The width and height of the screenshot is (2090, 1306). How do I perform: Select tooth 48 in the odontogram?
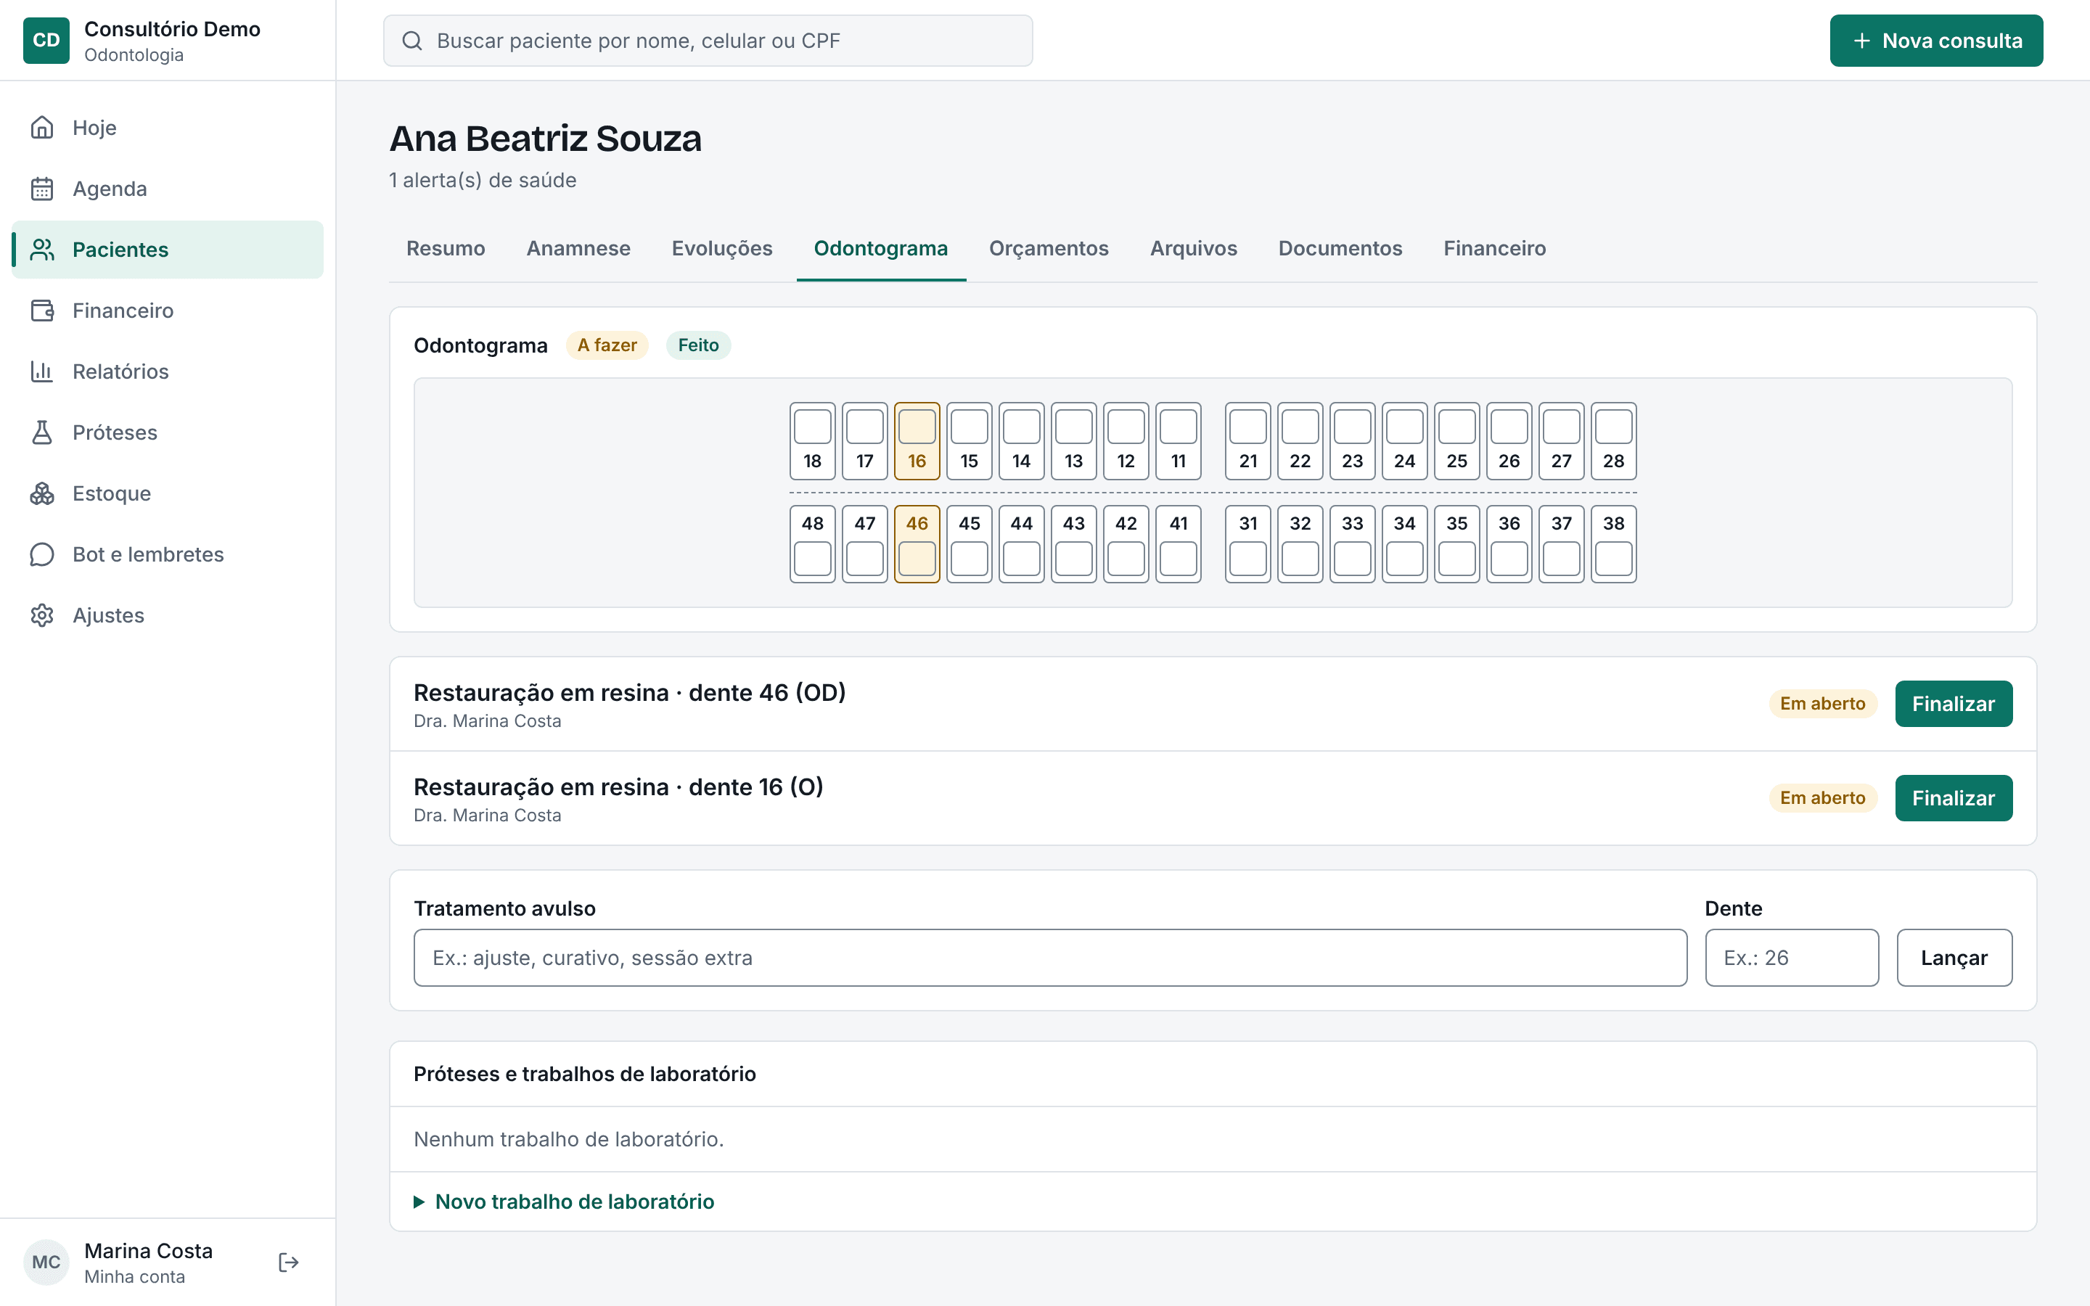tap(813, 544)
